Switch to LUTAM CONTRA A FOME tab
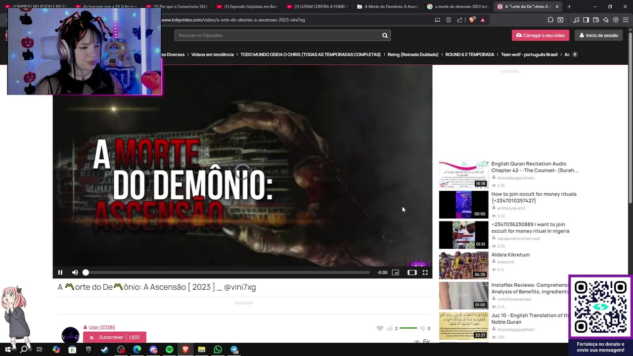 [318, 6]
